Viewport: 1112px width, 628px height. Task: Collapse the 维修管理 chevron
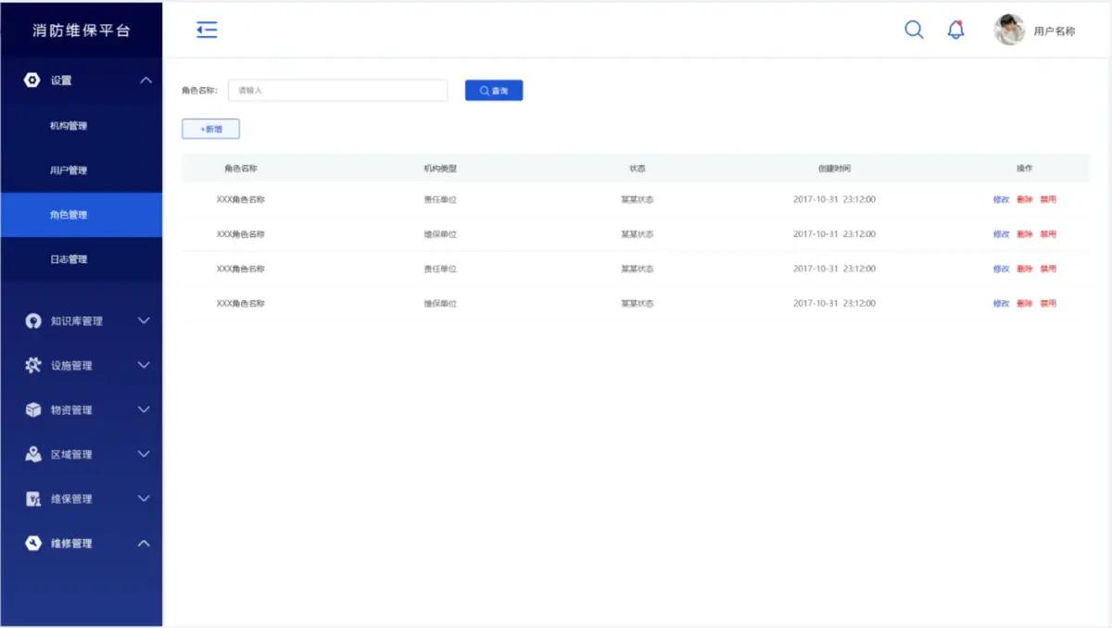click(144, 543)
